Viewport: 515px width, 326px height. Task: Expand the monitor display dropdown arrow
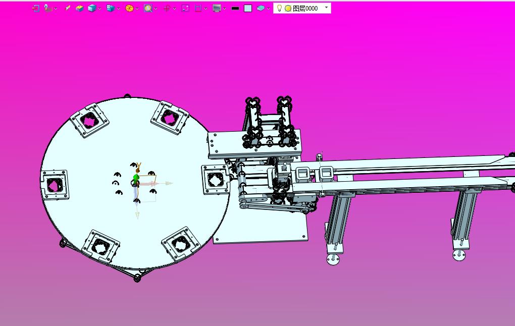click(x=225, y=9)
